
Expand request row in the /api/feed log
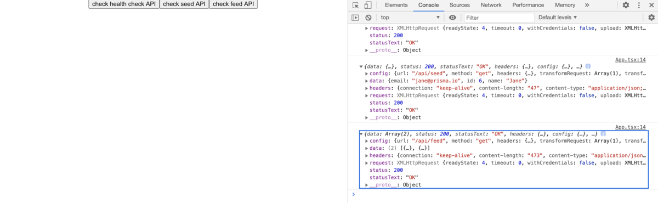[x=367, y=163]
